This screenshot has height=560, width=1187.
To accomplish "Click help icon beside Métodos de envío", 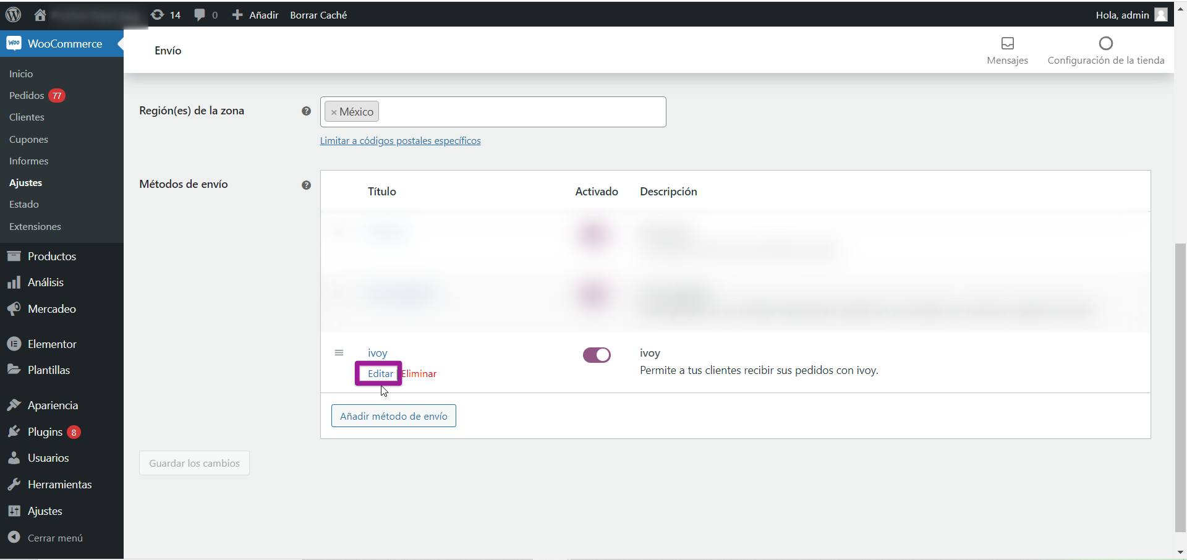I will (x=306, y=185).
